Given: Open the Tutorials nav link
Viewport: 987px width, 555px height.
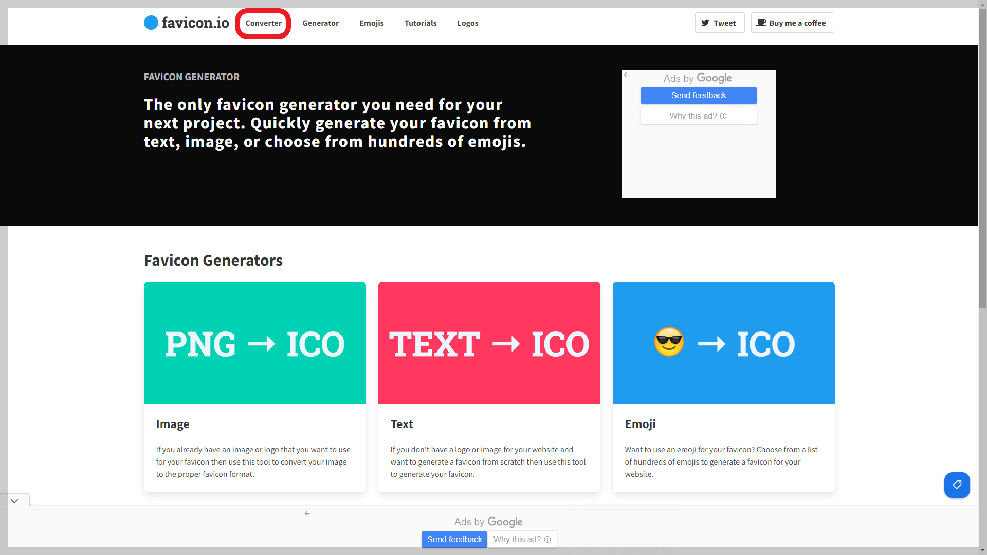Looking at the screenshot, I should pos(420,23).
